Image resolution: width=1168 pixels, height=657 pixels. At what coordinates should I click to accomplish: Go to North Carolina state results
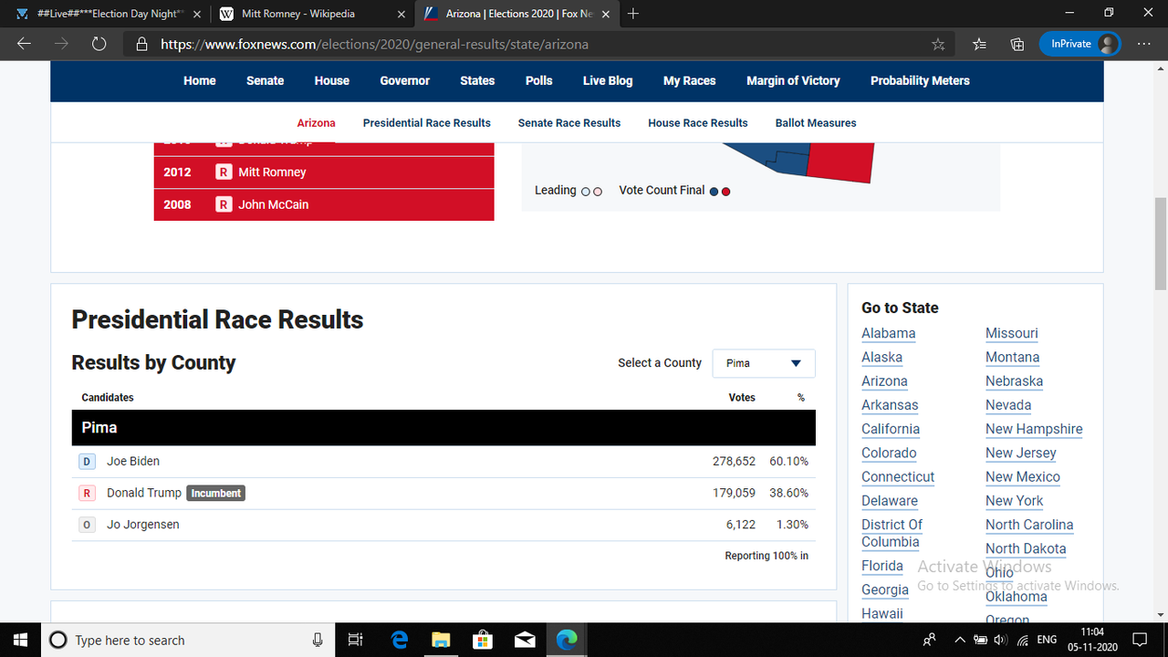point(1029,525)
